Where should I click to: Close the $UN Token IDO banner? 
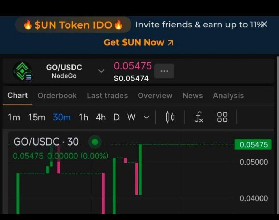265,24
